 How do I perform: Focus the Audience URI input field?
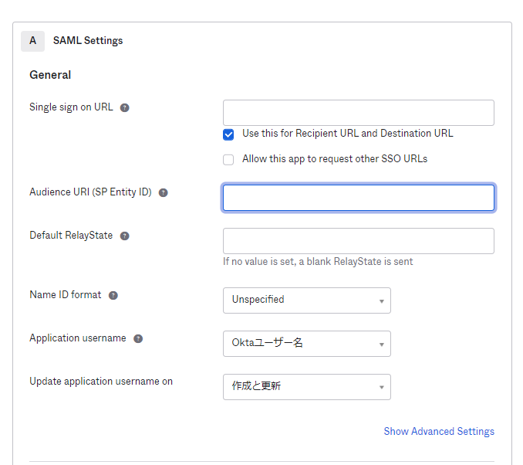pos(359,198)
